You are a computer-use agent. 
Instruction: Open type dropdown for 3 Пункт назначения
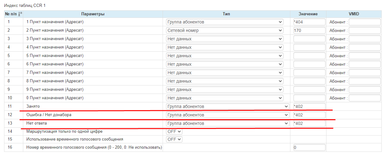[224, 39]
